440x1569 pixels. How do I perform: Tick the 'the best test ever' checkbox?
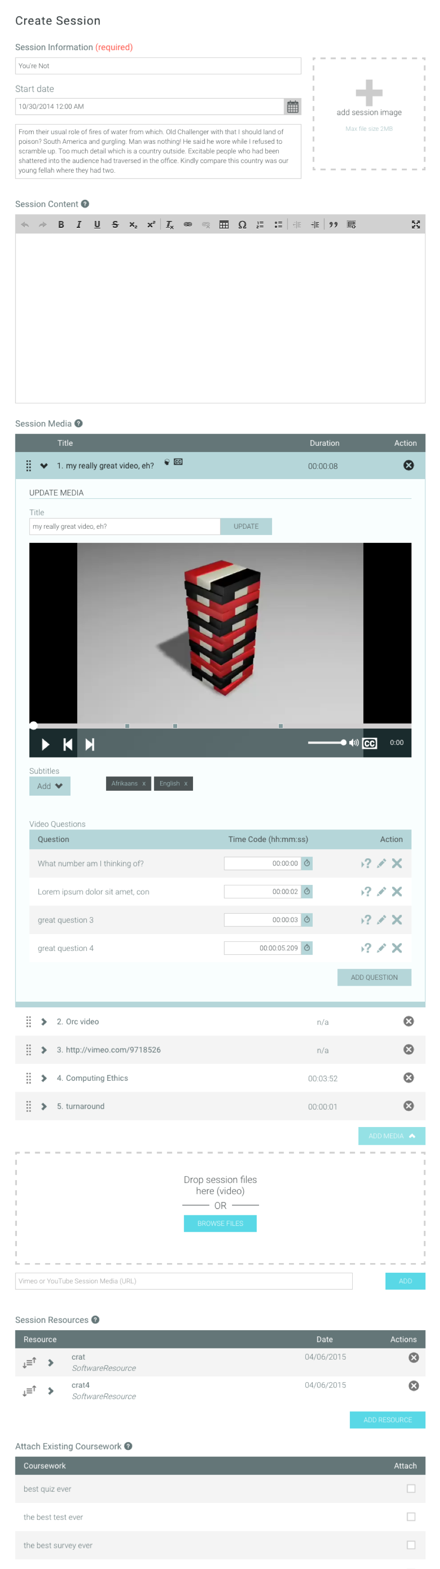[x=411, y=1516]
